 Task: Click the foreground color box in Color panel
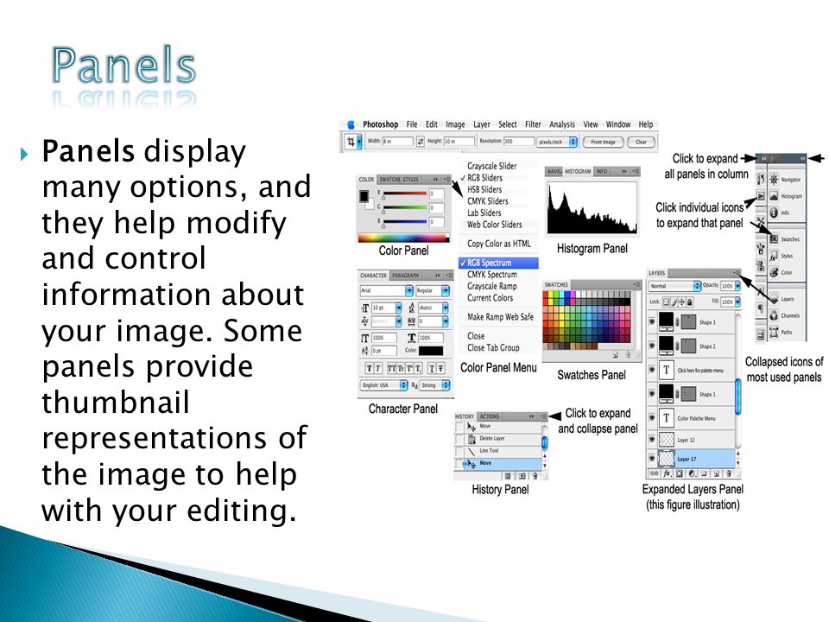coord(364,196)
